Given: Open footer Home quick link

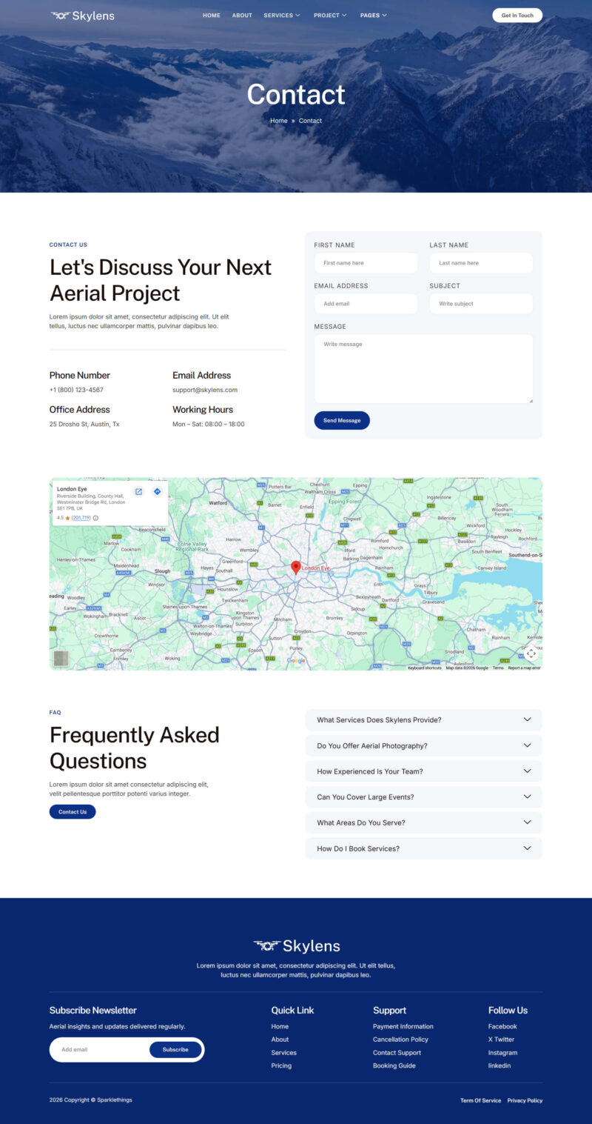Looking at the screenshot, I should pyautogui.click(x=280, y=1027).
